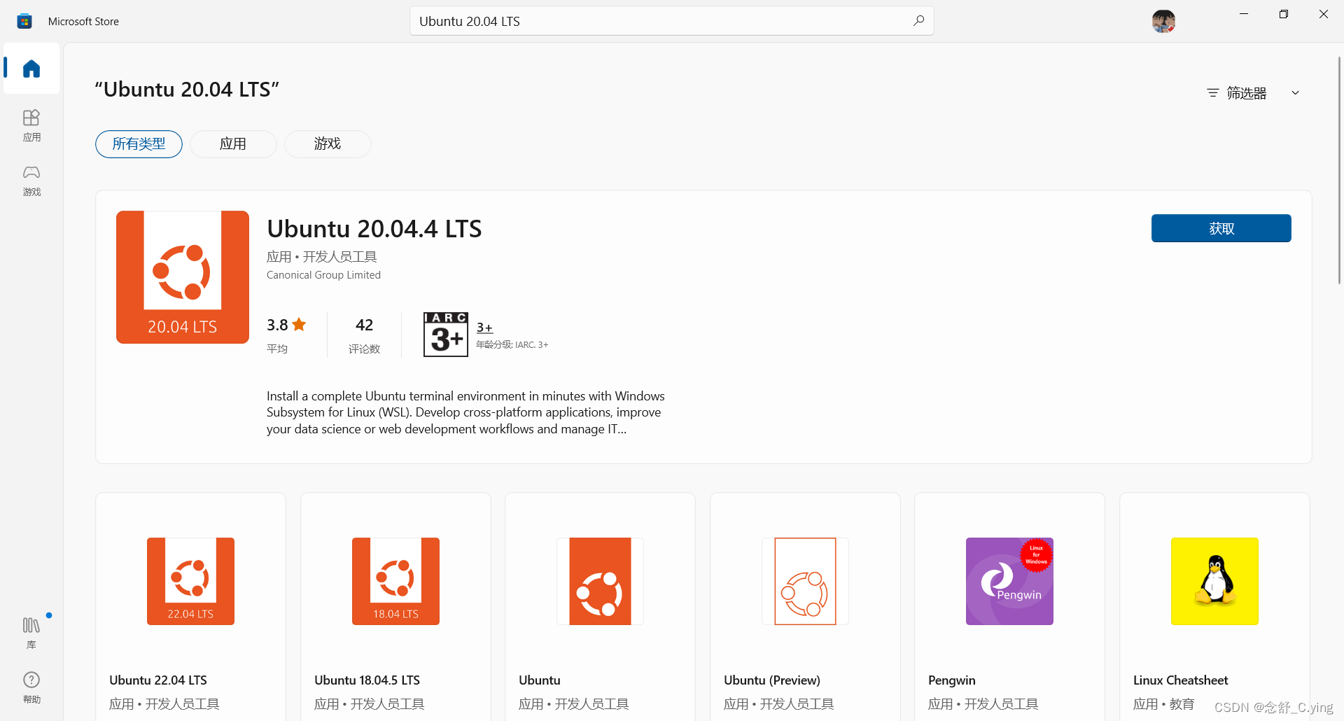Viewport: 1344px width, 721px height.
Task: Click 应用 • 开发人员工具 under Pengwin
Action: point(983,704)
